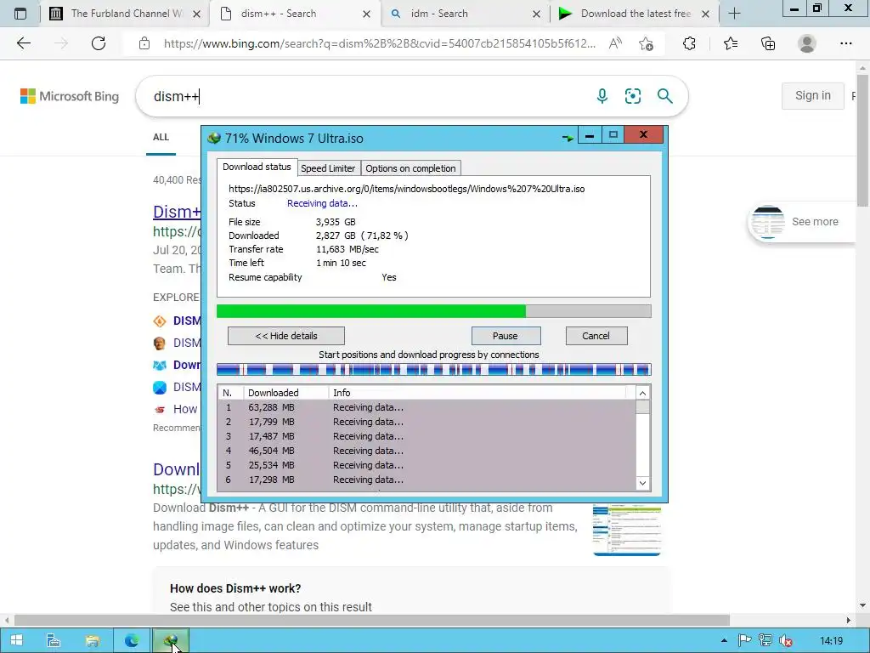Close the Furbland Channel tab
This screenshot has width=870, height=653.
coord(196,14)
